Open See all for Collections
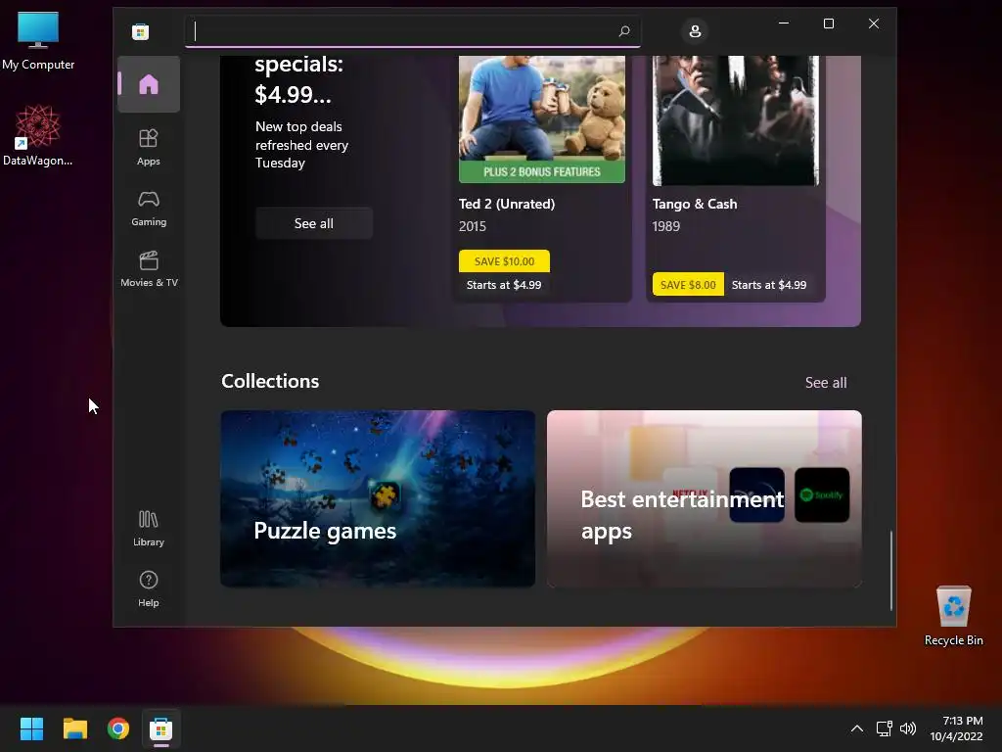This screenshot has height=752, width=1002. point(826,383)
